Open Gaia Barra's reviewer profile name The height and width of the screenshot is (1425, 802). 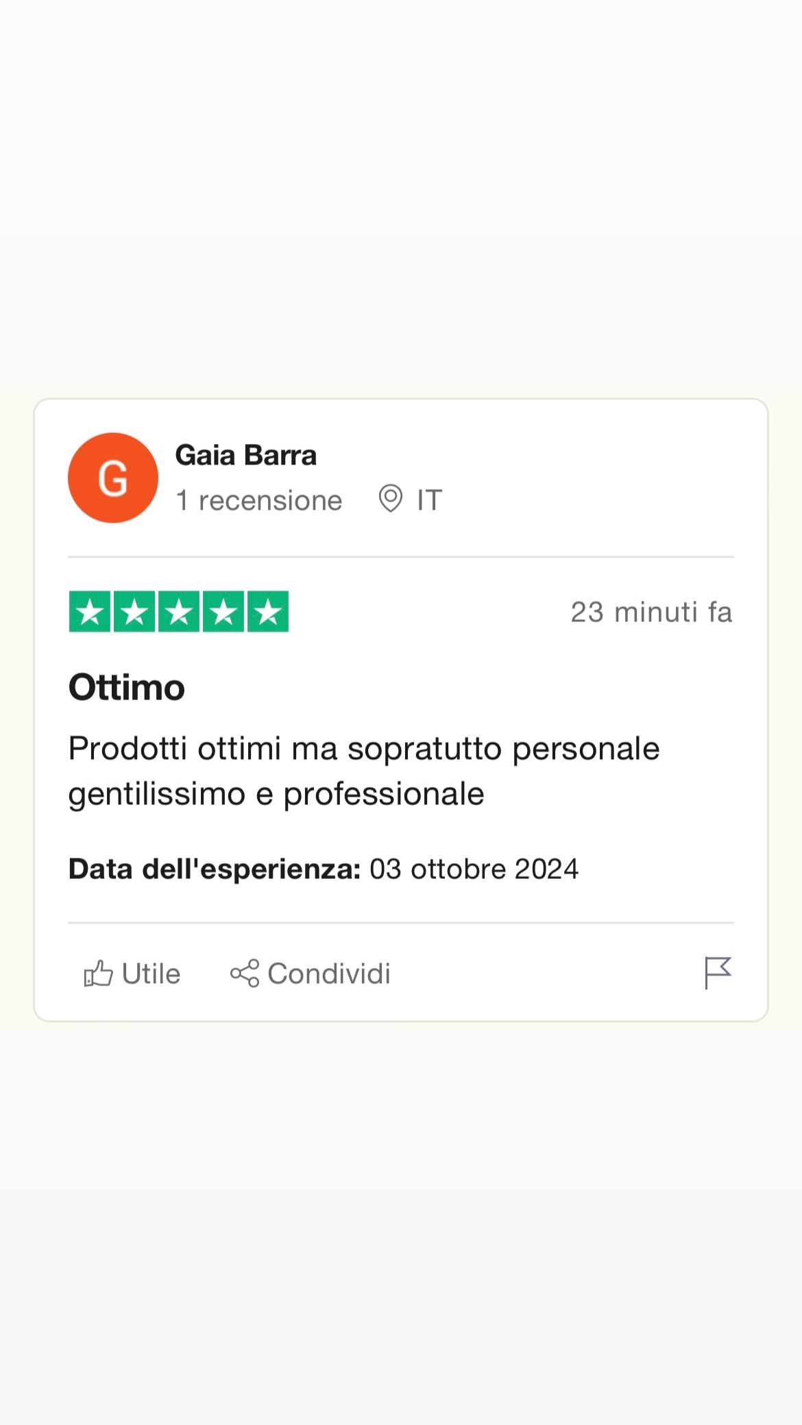point(246,456)
